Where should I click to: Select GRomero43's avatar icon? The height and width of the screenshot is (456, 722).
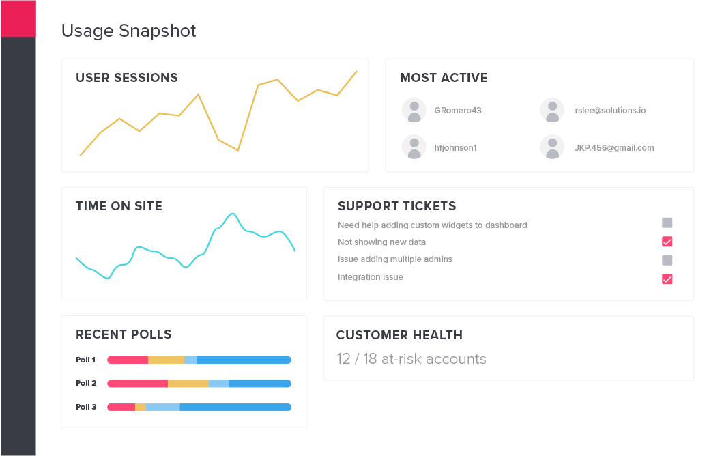tap(414, 110)
